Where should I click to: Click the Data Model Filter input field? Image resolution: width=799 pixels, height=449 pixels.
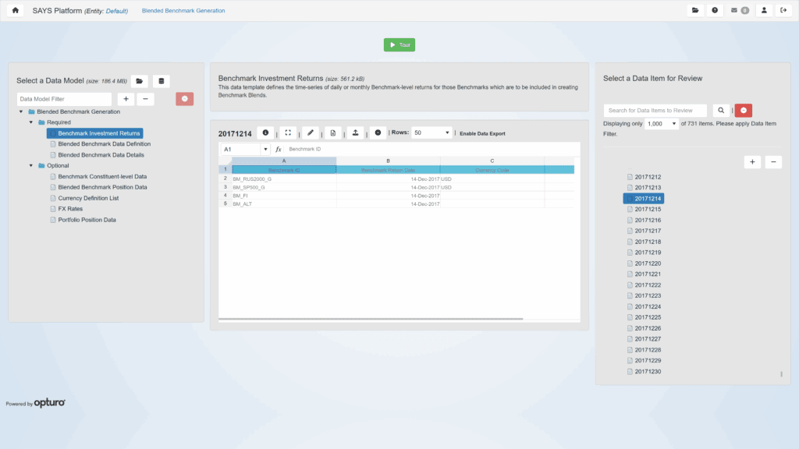click(66, 99)
